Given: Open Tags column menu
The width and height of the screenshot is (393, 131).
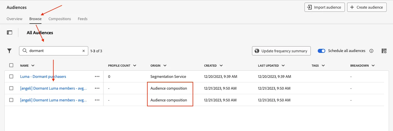Looking at the screenshot, I should [323, 65].
